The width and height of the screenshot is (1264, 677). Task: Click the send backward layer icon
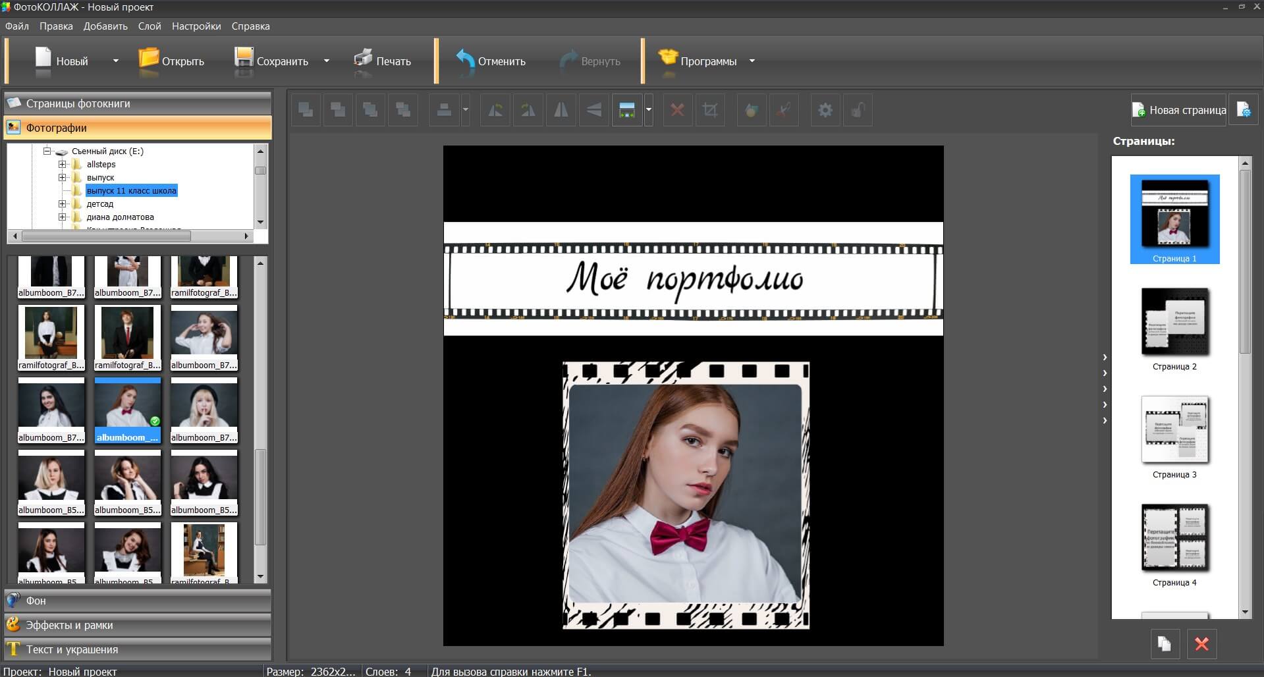pos(338,110)
